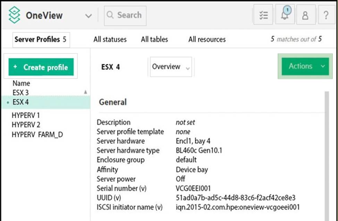Click the Description value not set
This screenshot has width=338, height=221.
[x=185, y=122]
